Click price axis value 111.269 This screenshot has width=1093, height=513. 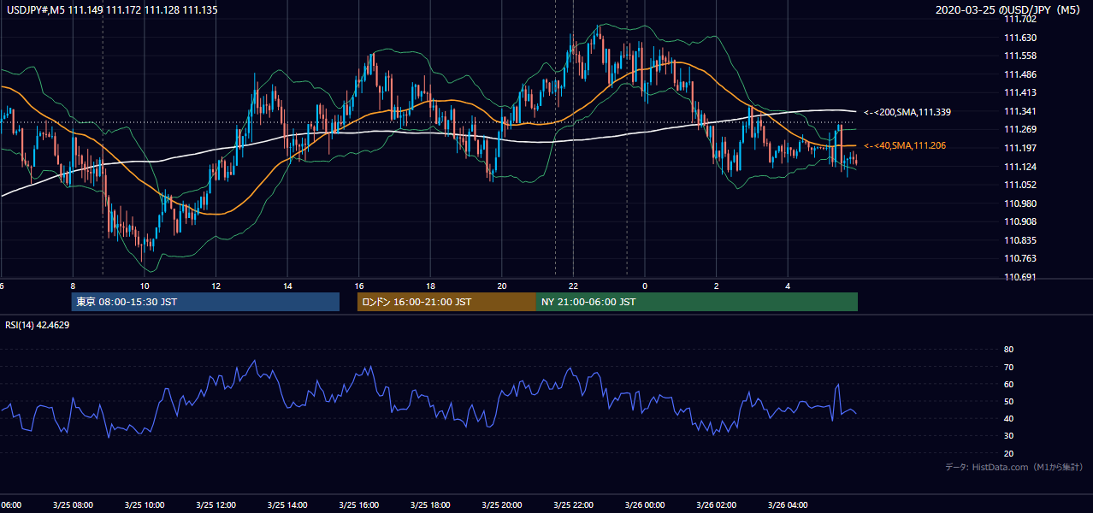(x=1019, y=129)
